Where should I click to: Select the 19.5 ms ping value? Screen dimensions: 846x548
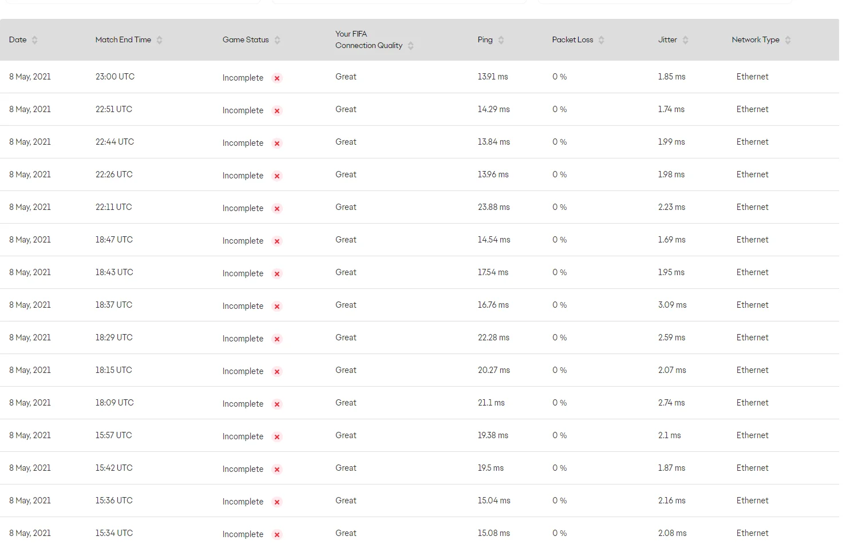coord(491,468)
